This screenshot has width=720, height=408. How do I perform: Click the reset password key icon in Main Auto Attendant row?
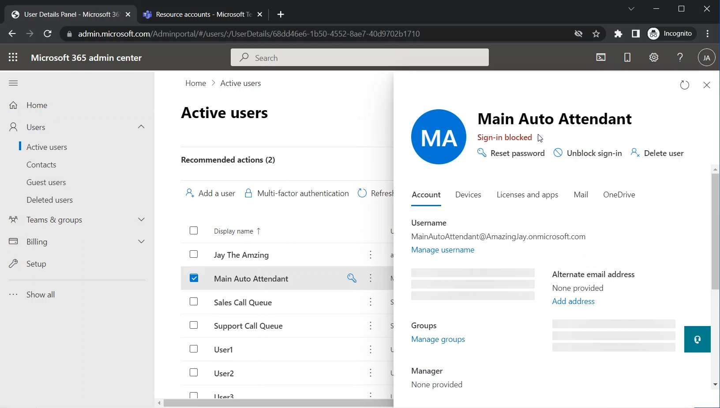point(352,278)
